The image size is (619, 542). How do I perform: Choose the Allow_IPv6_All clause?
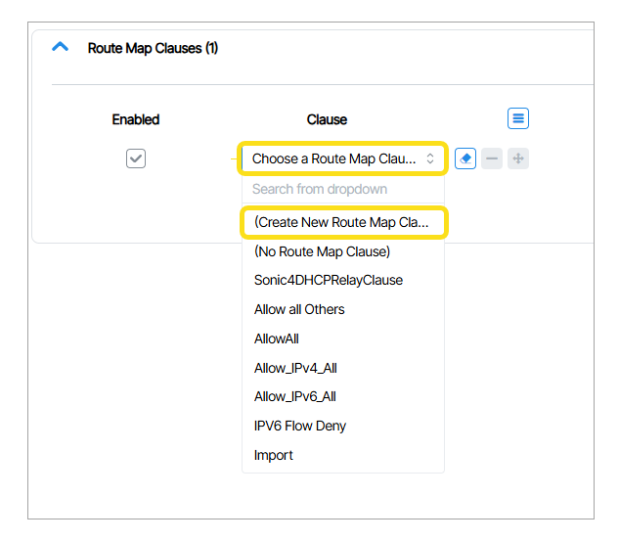pyautogui.click(x=295, y=396)
